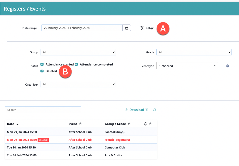Sort by Event column using sort arrows

[80, 124]
